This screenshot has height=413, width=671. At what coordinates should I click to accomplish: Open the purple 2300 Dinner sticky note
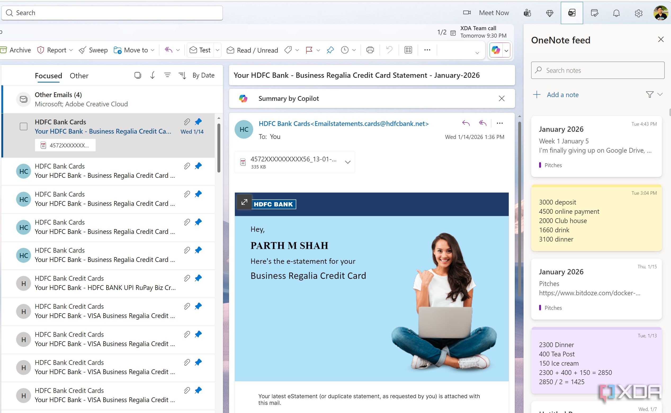pos(596,360)
